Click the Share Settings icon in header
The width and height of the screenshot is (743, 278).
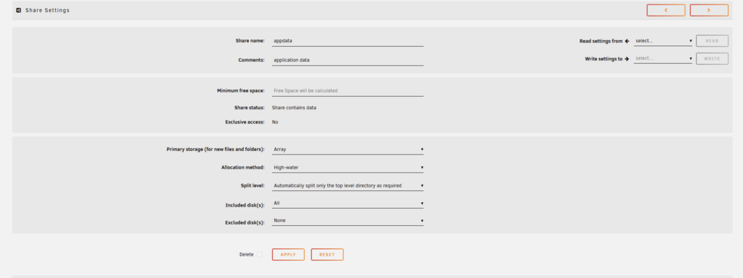pos(19,10)
